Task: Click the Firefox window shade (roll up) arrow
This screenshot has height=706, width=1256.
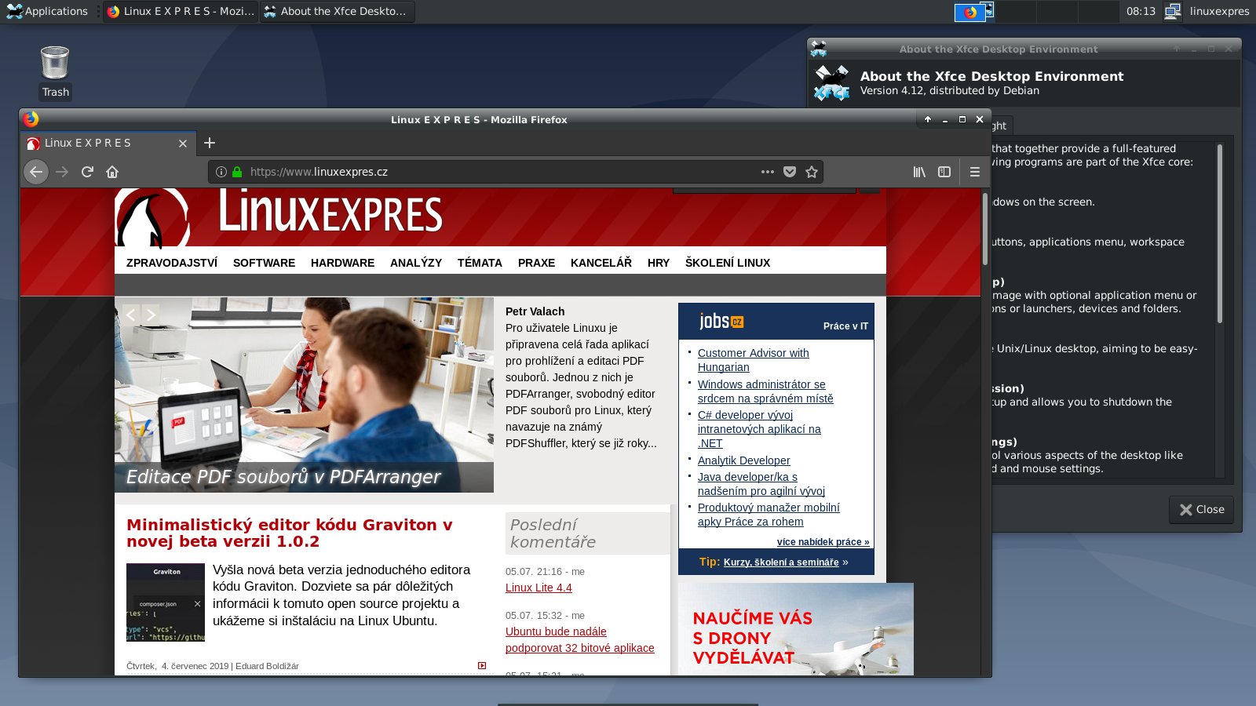Action: point(928,119)
